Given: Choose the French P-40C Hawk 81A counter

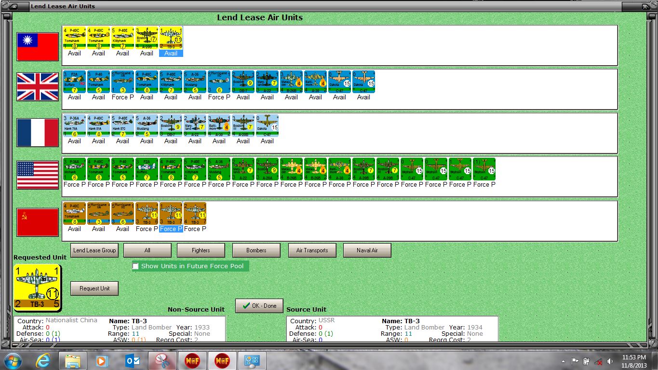Looking at the screenshot, I should (98, 126).
